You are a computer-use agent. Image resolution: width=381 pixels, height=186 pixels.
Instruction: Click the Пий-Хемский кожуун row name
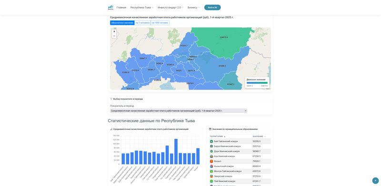coord(224,181)
